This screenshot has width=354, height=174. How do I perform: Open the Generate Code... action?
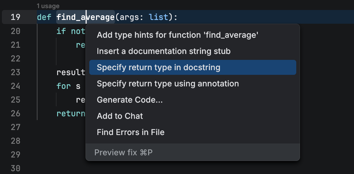[x=130, y=100]
